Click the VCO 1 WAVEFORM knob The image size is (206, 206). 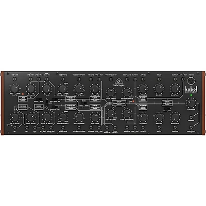(78, 89)
